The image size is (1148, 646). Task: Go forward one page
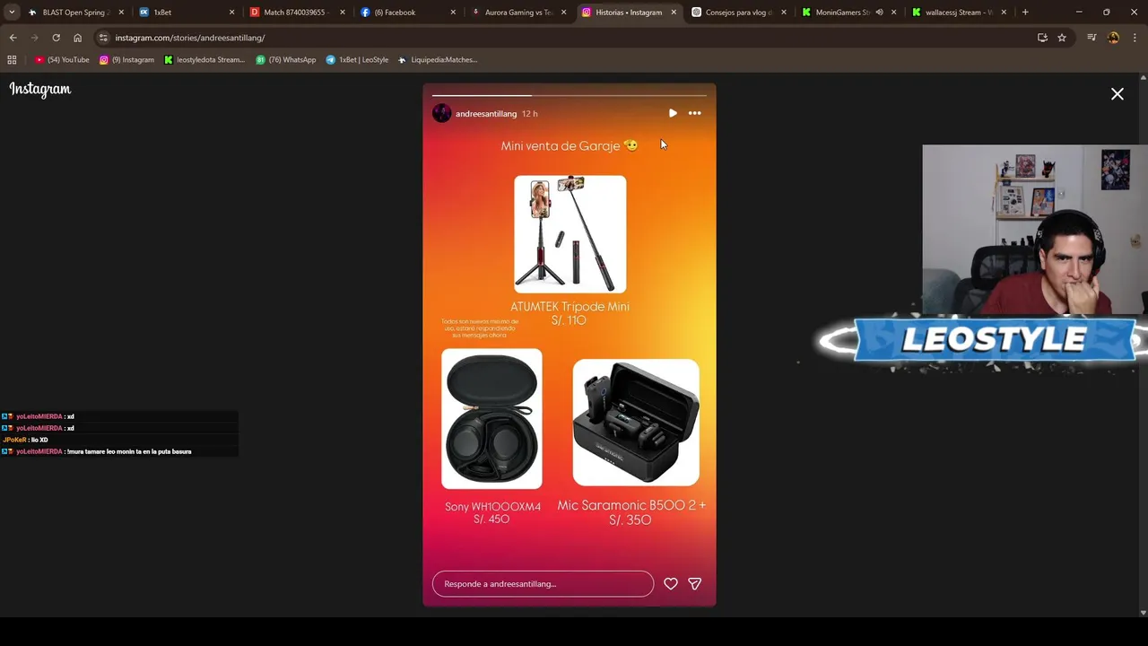pos(34,38)
